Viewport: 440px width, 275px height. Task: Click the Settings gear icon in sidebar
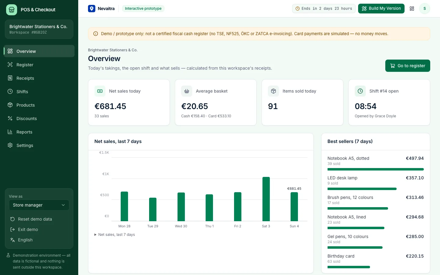click(x=10, y=145)
